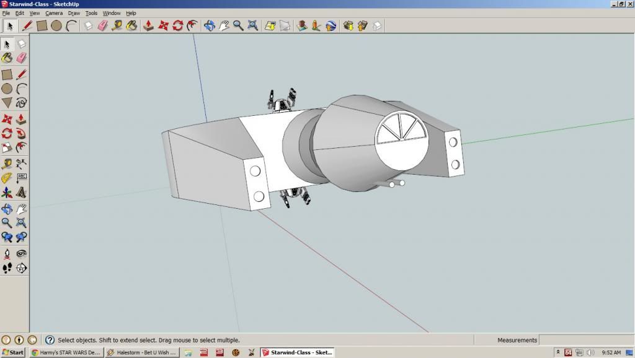The image size is (635, 358).
Task: Select the Orbit tool in top toolbar
Action: tap(209, 25)
